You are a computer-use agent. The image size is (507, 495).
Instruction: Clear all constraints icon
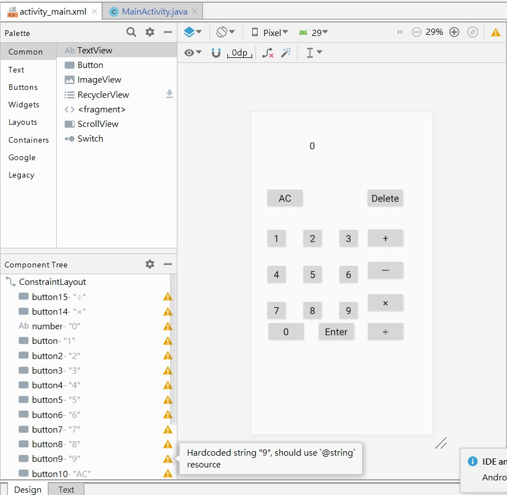[x=268, y=52]
